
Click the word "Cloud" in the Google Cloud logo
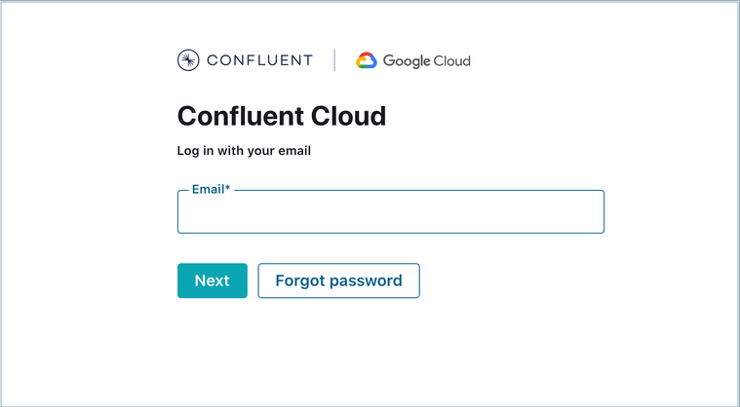452,61
